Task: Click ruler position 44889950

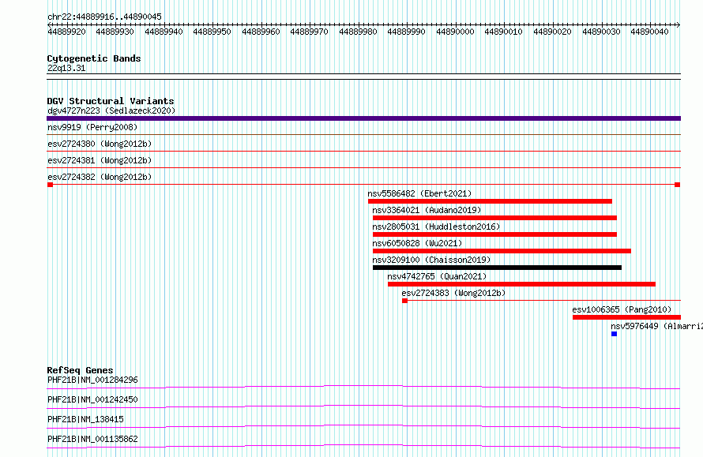Action: 212,32
